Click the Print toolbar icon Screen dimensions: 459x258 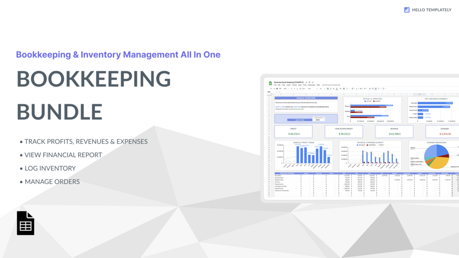pyautogui.click(x=277, y=89)
